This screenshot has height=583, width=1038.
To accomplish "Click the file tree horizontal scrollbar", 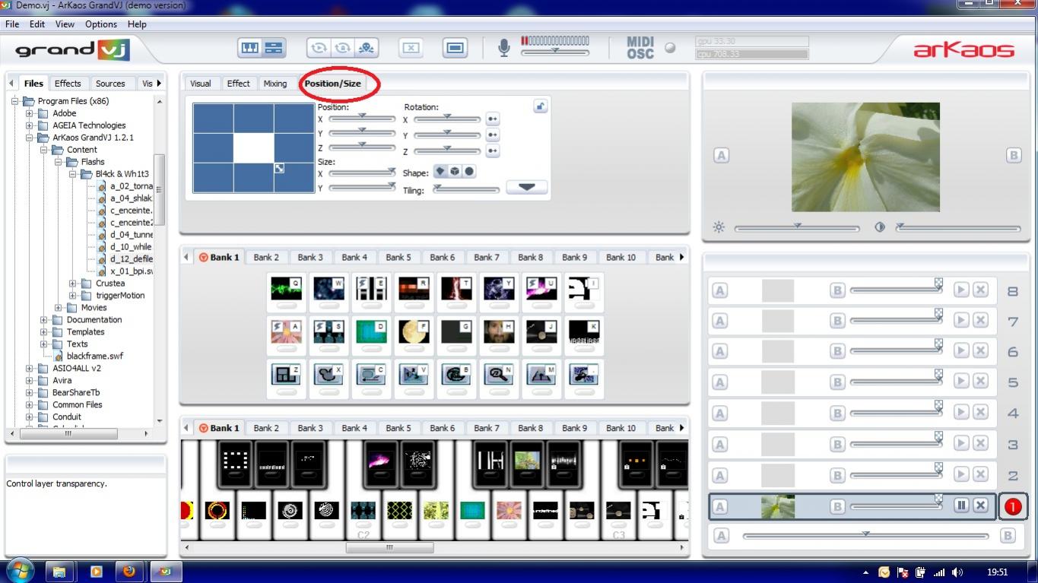I will (x=68, y=433).
